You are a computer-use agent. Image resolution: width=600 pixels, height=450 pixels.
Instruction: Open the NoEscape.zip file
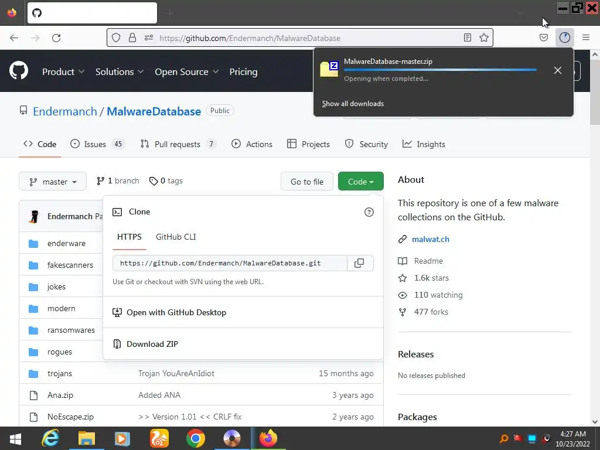click(70, 417)
